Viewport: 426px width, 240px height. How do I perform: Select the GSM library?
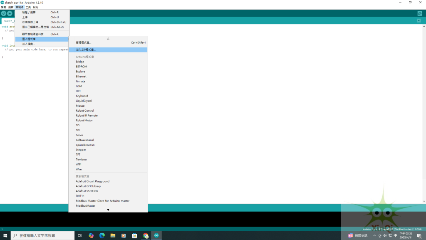click(x=108, y=86)
